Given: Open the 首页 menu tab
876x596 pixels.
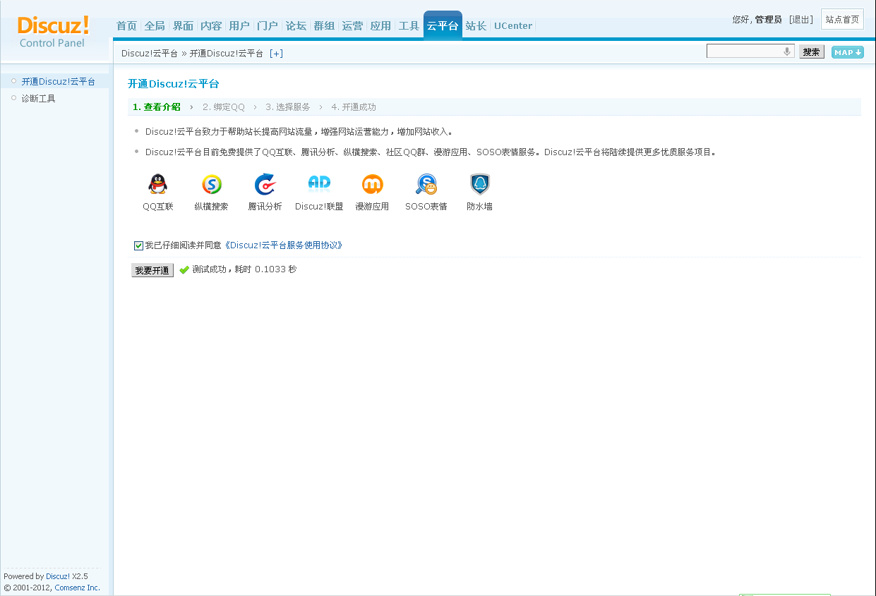Looking at the screenshot, I should [x=126, y=26].
